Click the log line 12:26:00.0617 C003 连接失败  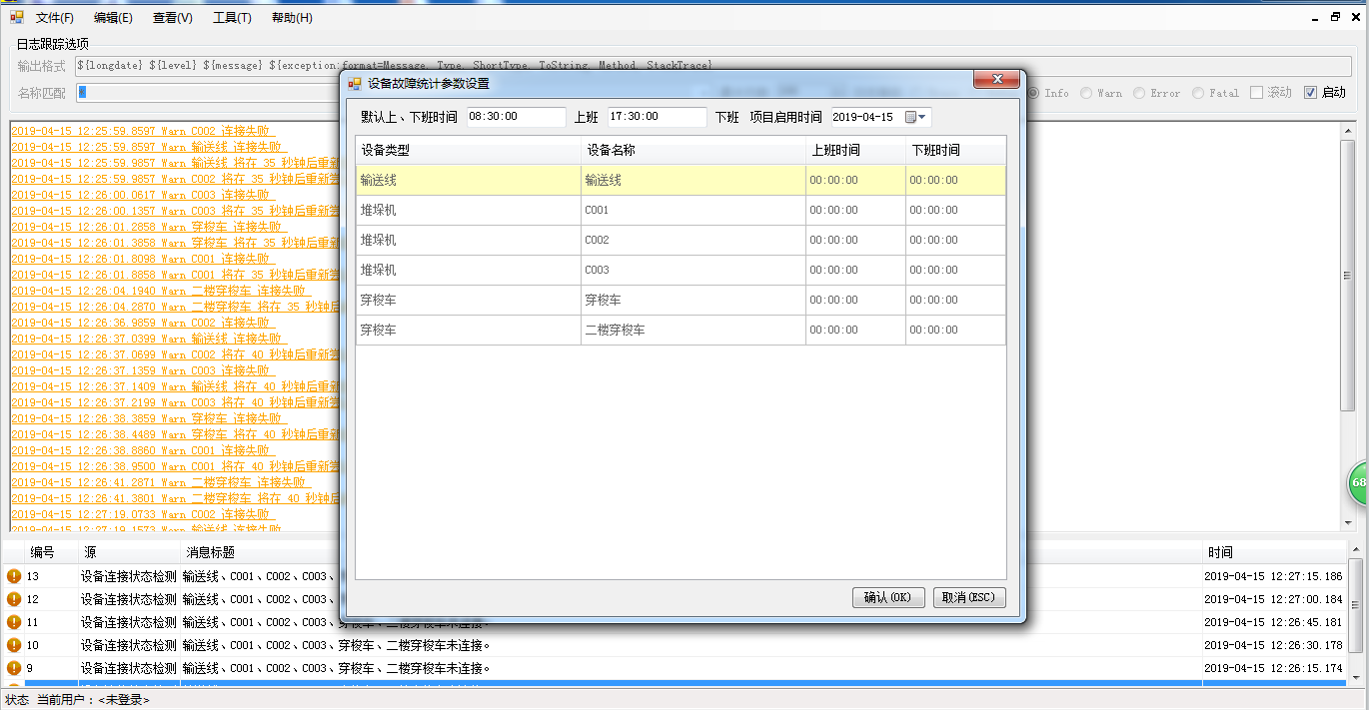coord(141,195)
